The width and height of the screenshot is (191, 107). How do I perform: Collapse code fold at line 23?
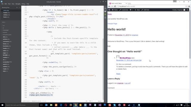(28, 12)
